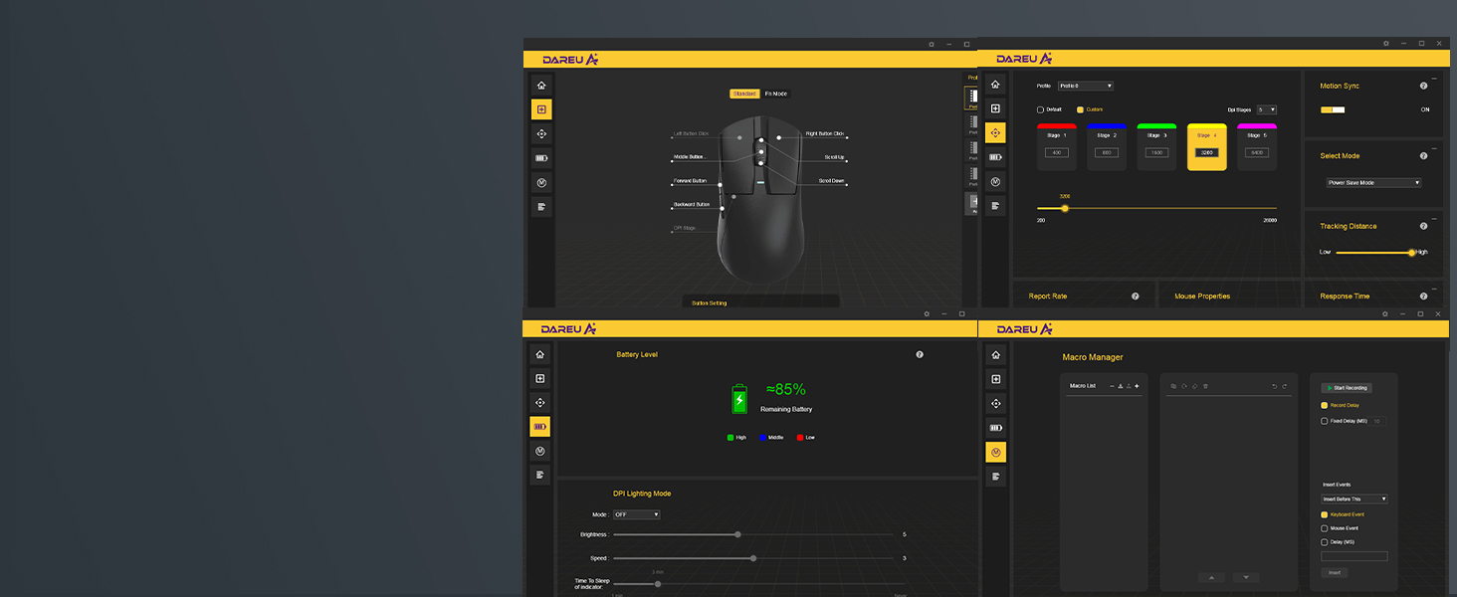Select the Stage 3 DPI card
This screenshot has width=1457, height=597.
(x=1156, y=146)
